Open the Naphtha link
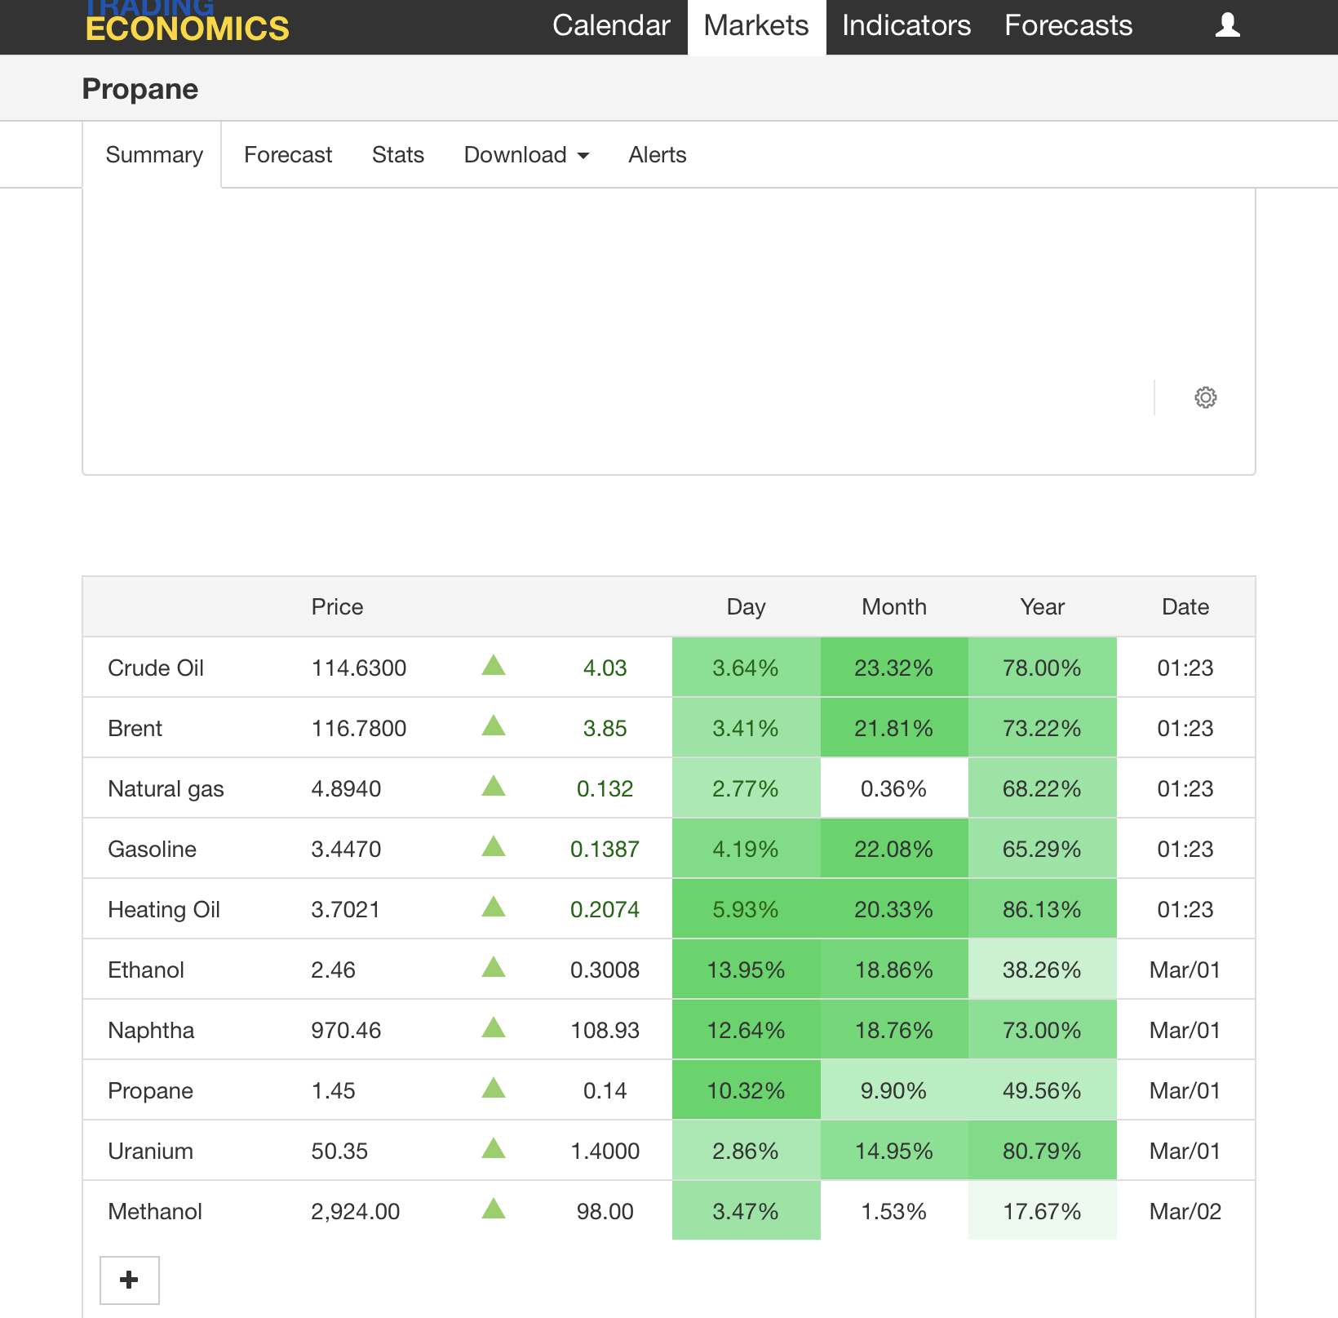Viewport: 1338px width, 1318px height. coord(151,1031)
